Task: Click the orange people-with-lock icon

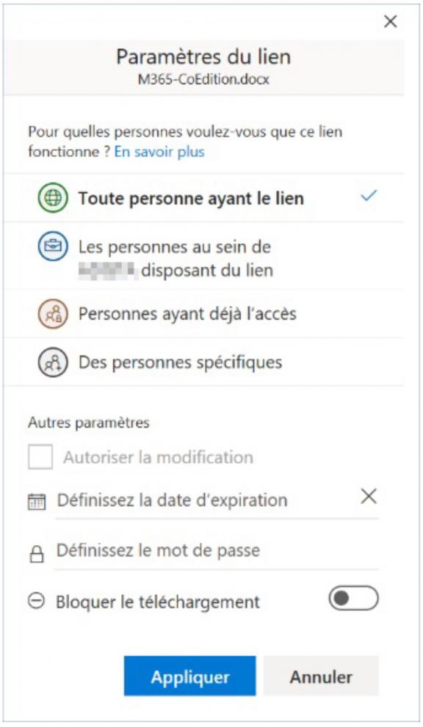Action: 52,314
